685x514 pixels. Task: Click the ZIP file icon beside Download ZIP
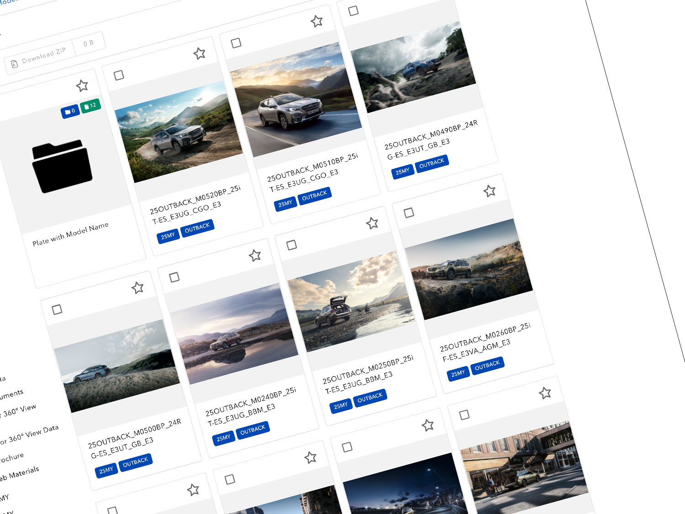[14, 64]
